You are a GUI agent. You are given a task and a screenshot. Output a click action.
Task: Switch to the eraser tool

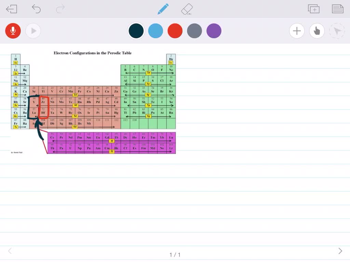pos(187,9)
